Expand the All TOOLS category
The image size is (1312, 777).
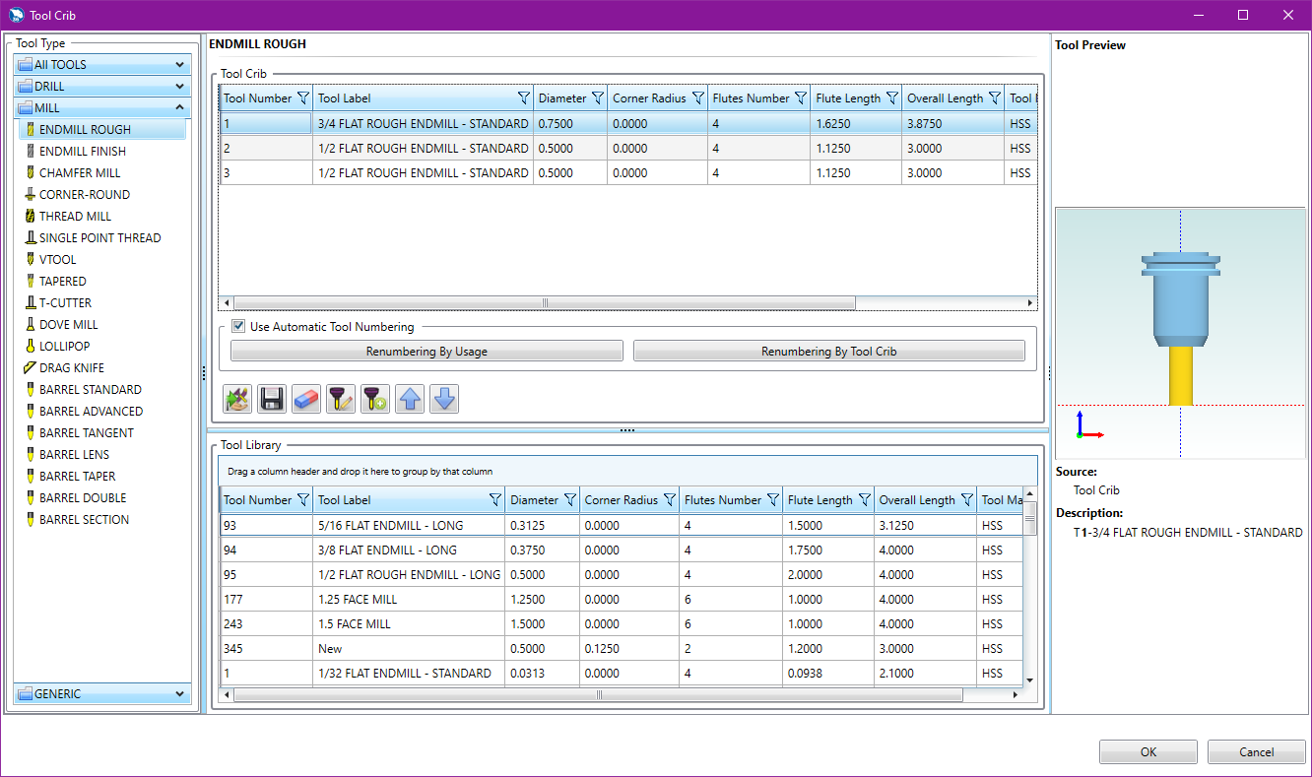coord(102,65)
